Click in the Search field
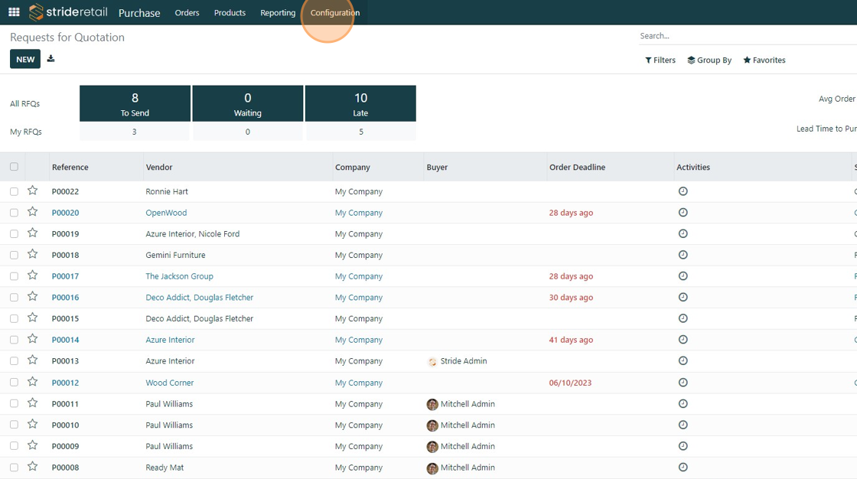857x479 pixels. pyautogui.click(x=748, y=36)
